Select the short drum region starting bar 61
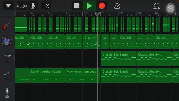Screen dimensions: 179x101 [105, 42]
